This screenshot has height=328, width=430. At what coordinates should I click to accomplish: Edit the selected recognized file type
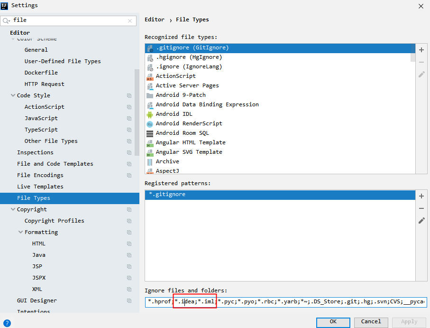[421, 75]
